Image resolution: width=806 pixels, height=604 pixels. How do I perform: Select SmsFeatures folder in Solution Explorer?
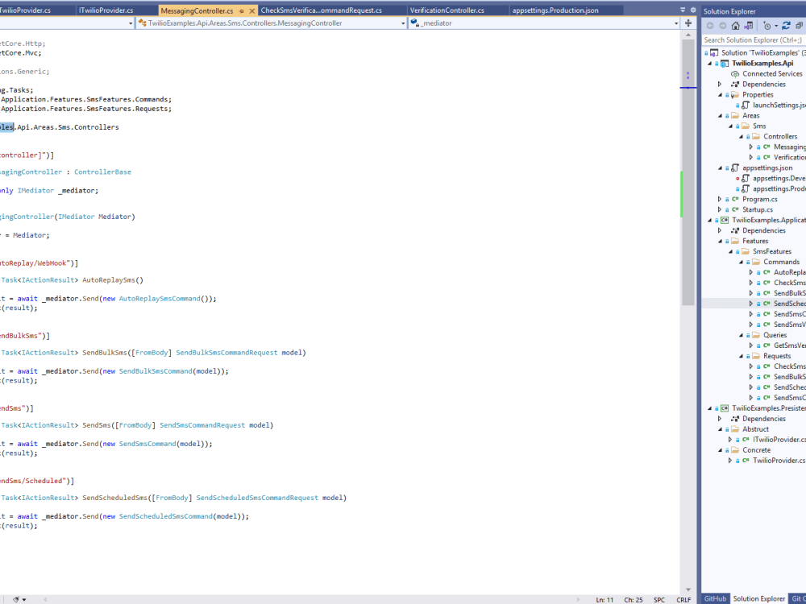772,251
